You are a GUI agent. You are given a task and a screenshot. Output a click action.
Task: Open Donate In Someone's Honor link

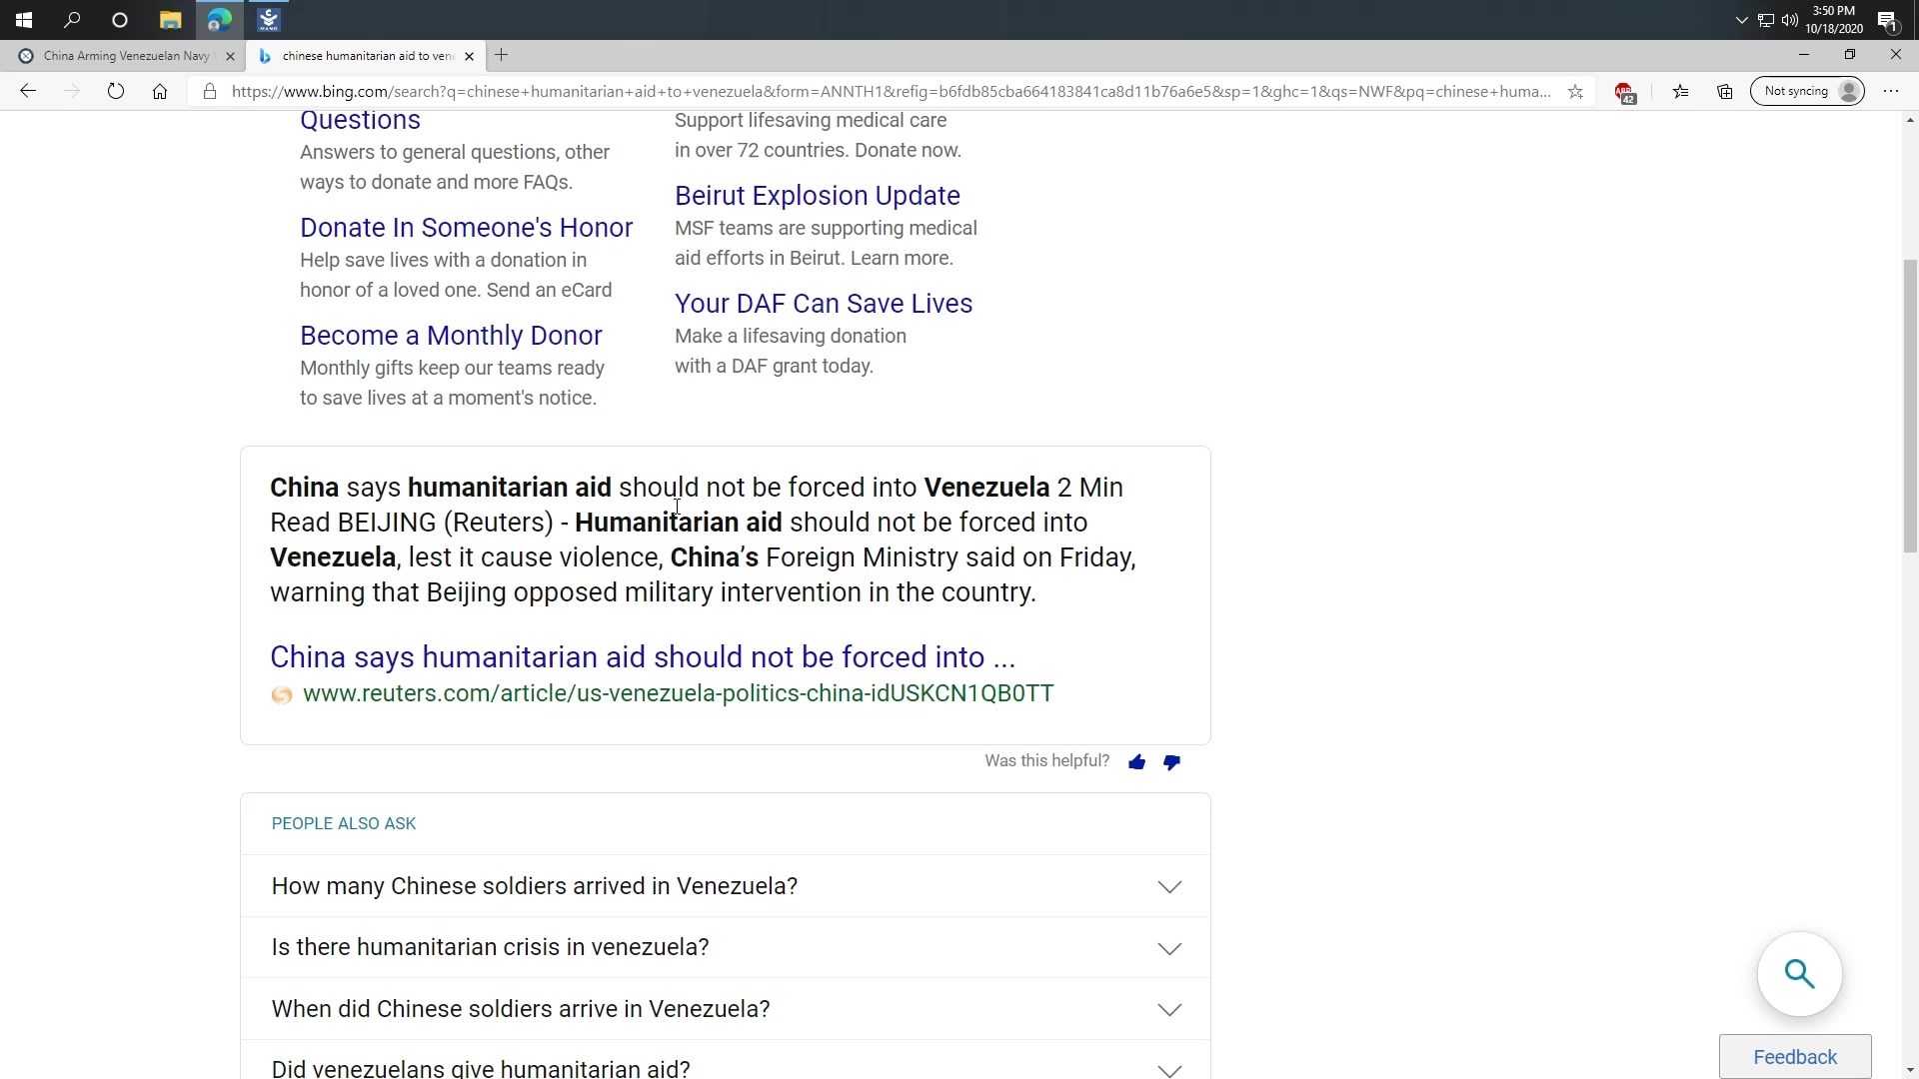(466, 228)
